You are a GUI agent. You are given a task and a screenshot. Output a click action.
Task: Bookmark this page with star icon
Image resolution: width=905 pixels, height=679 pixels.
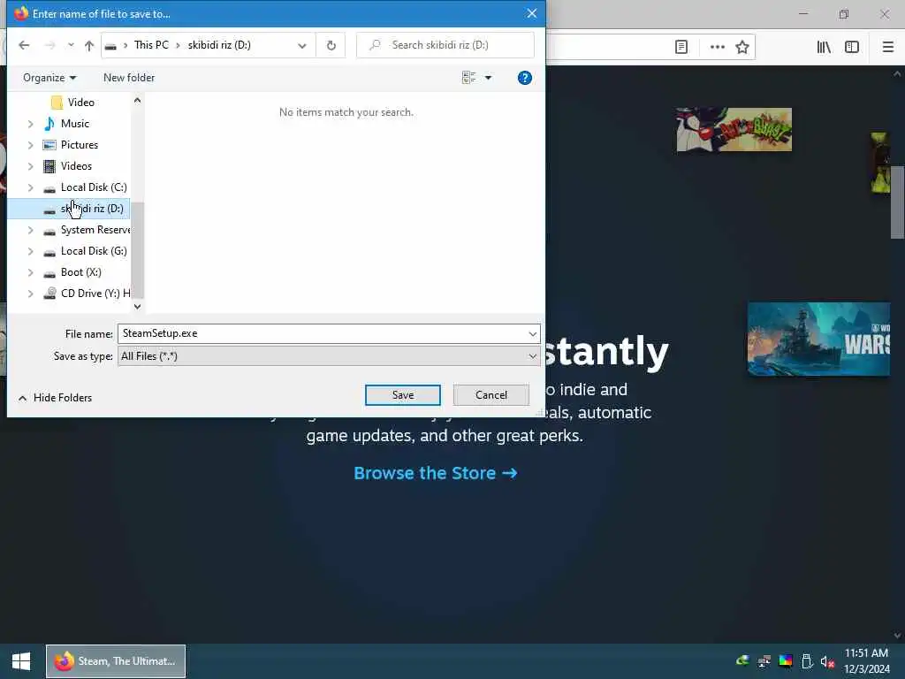tap(742, 48)
